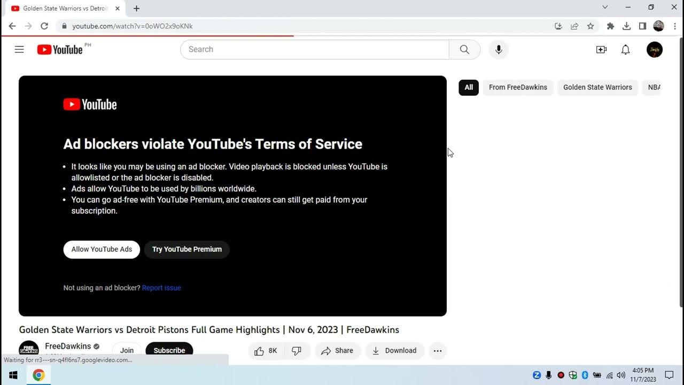This screenshot has height=385, width=684.
Task: Open FreeDawkins channel avatar
Action: click(x=29, y=349)
